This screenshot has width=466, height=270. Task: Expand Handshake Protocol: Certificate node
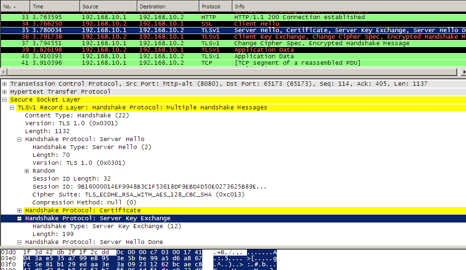(x=19, y=210)
